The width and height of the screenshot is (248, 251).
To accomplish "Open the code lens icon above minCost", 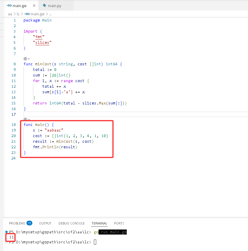I will (x=25, y=59).
